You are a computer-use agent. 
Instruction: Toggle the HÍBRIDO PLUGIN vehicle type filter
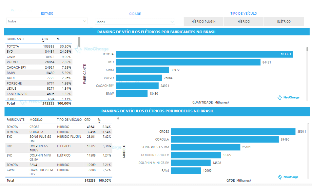(203, 21)
